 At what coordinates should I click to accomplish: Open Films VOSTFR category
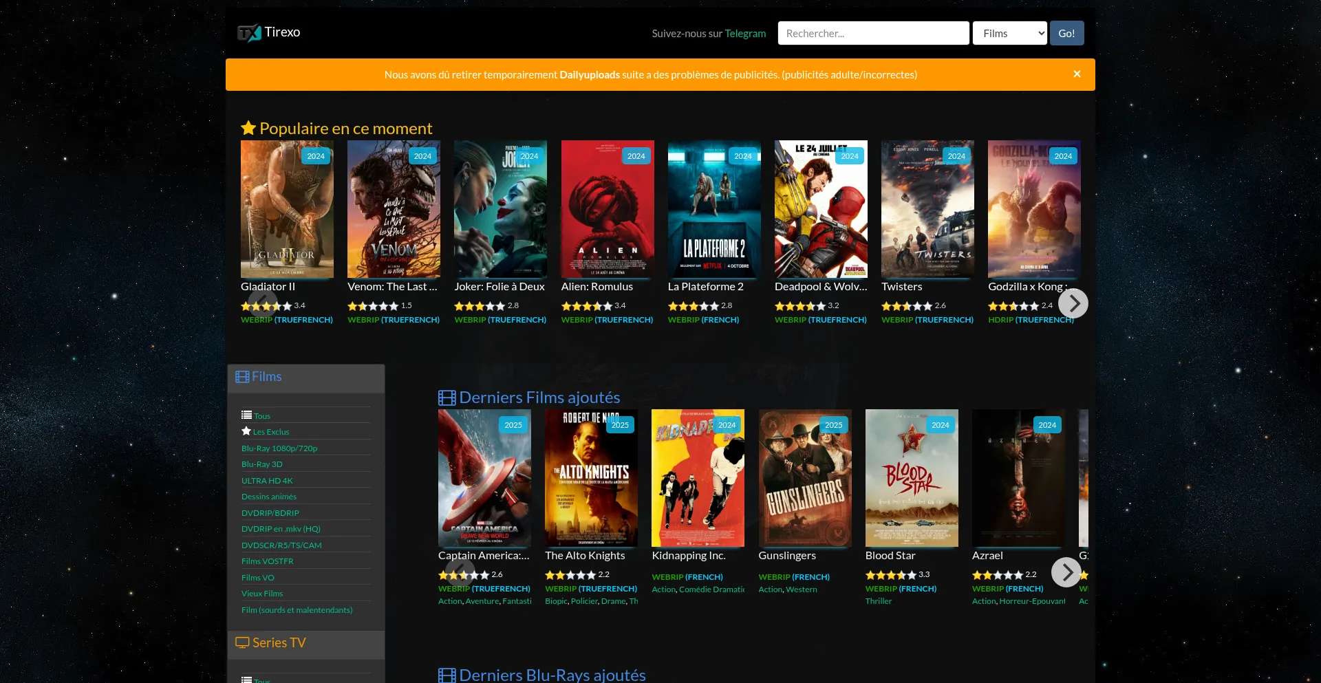click(268, 561)
